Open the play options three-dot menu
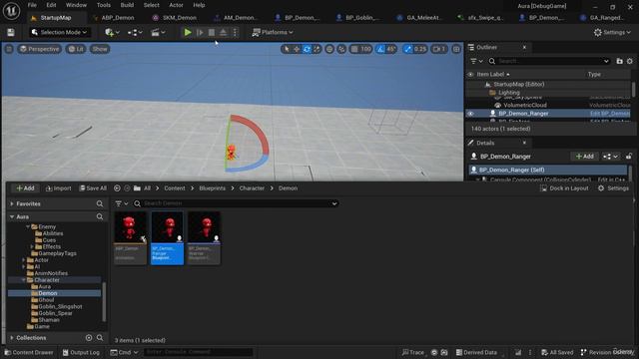This screenshot has width=639, height=359. [235, 32]
